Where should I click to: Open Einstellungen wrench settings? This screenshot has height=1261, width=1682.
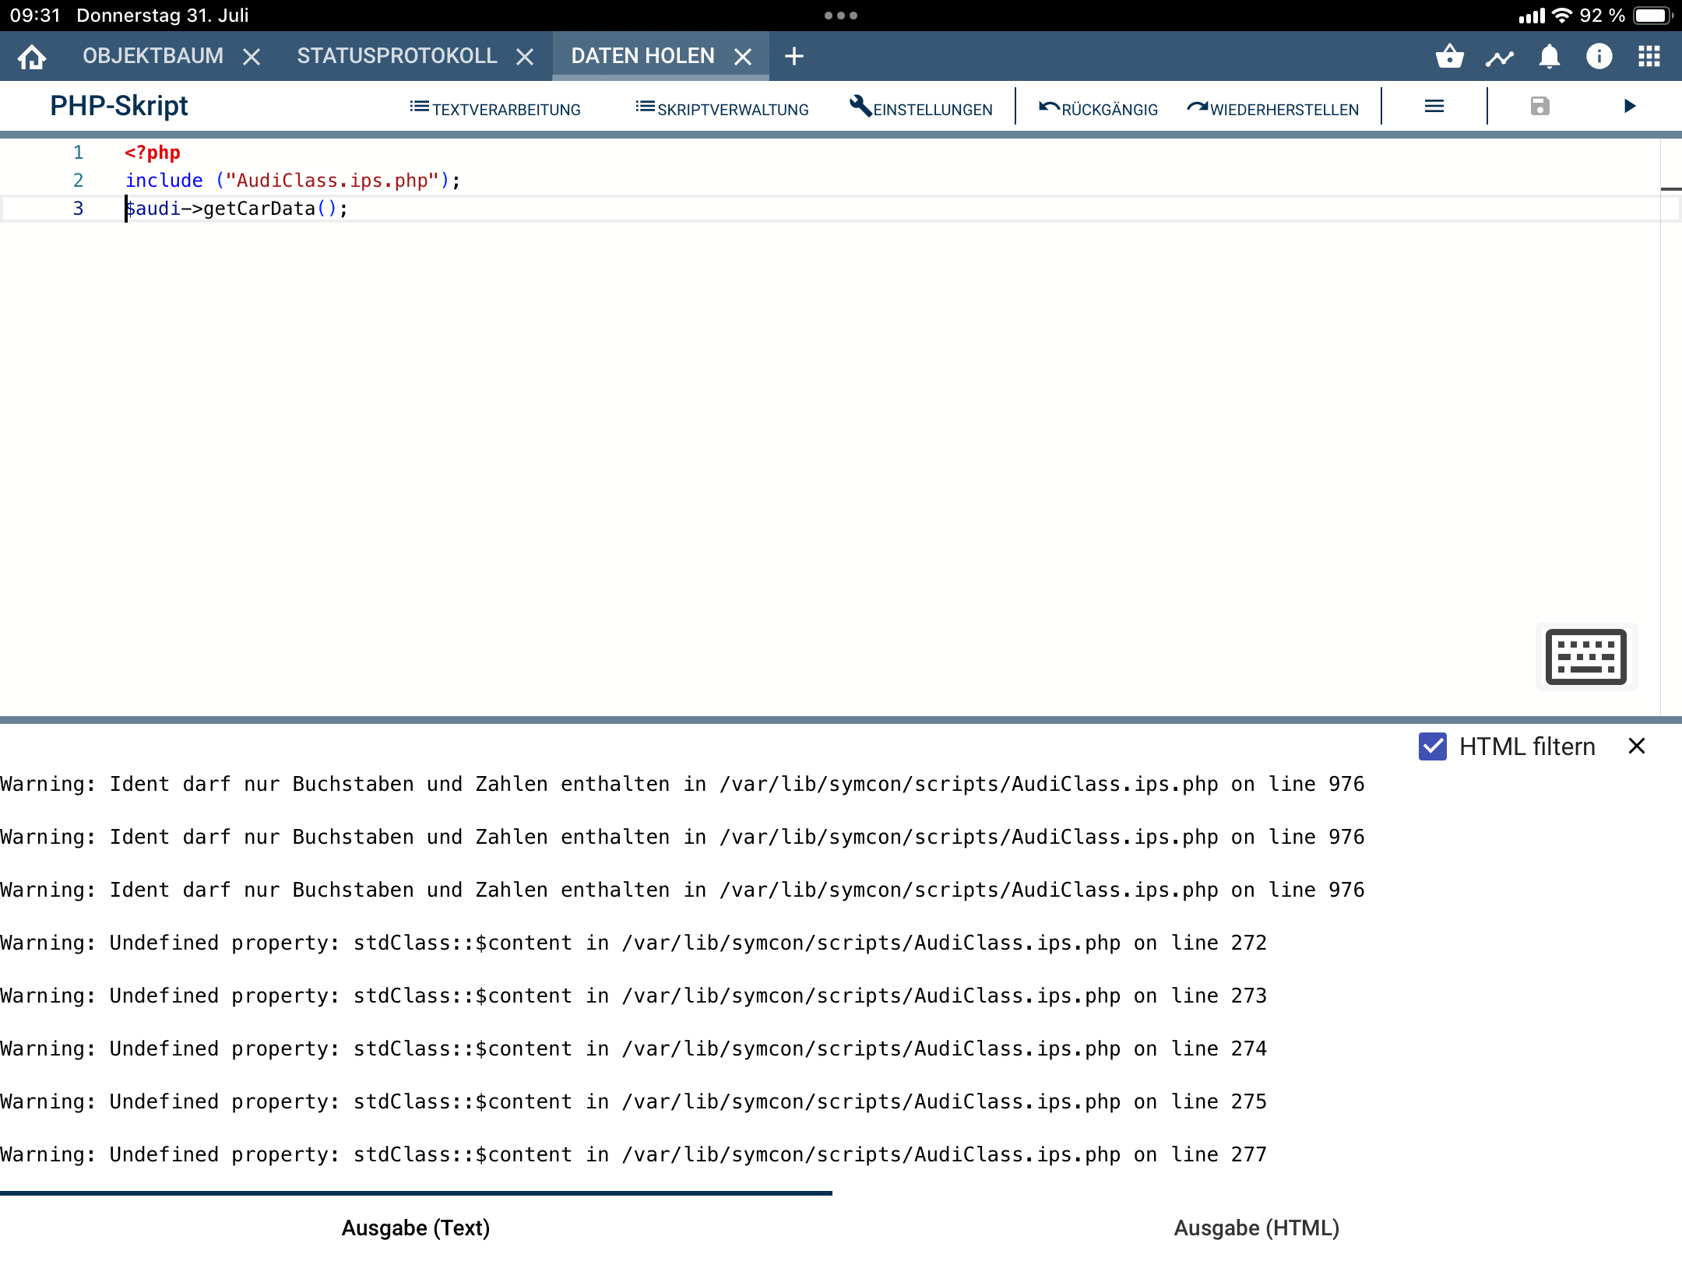click(x=921, y=109)
